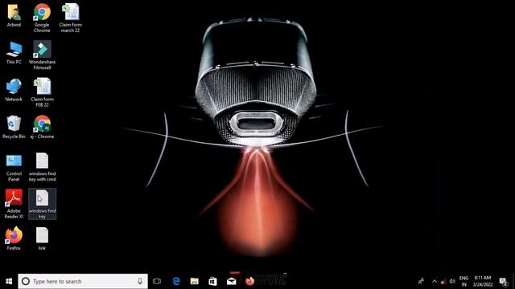Viewport: 515px width, 289px height.
Task: Expand the hidden system tray icons chevron
Action: click(435, 281)
